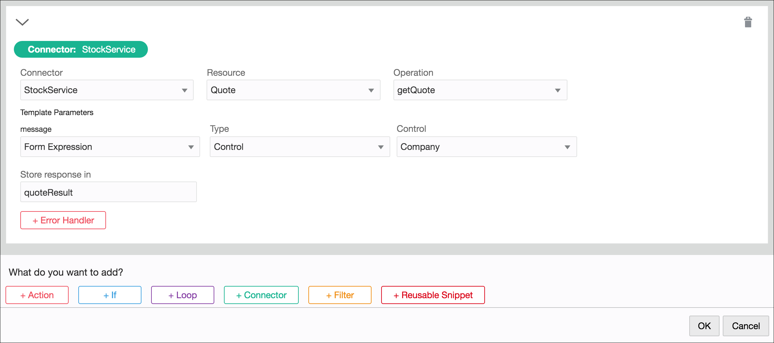Viewport: 774px width, 343px height.
Task: Open the Resource dropdown showing Quote
Action: pyautogui.click(x=293, y=90)
